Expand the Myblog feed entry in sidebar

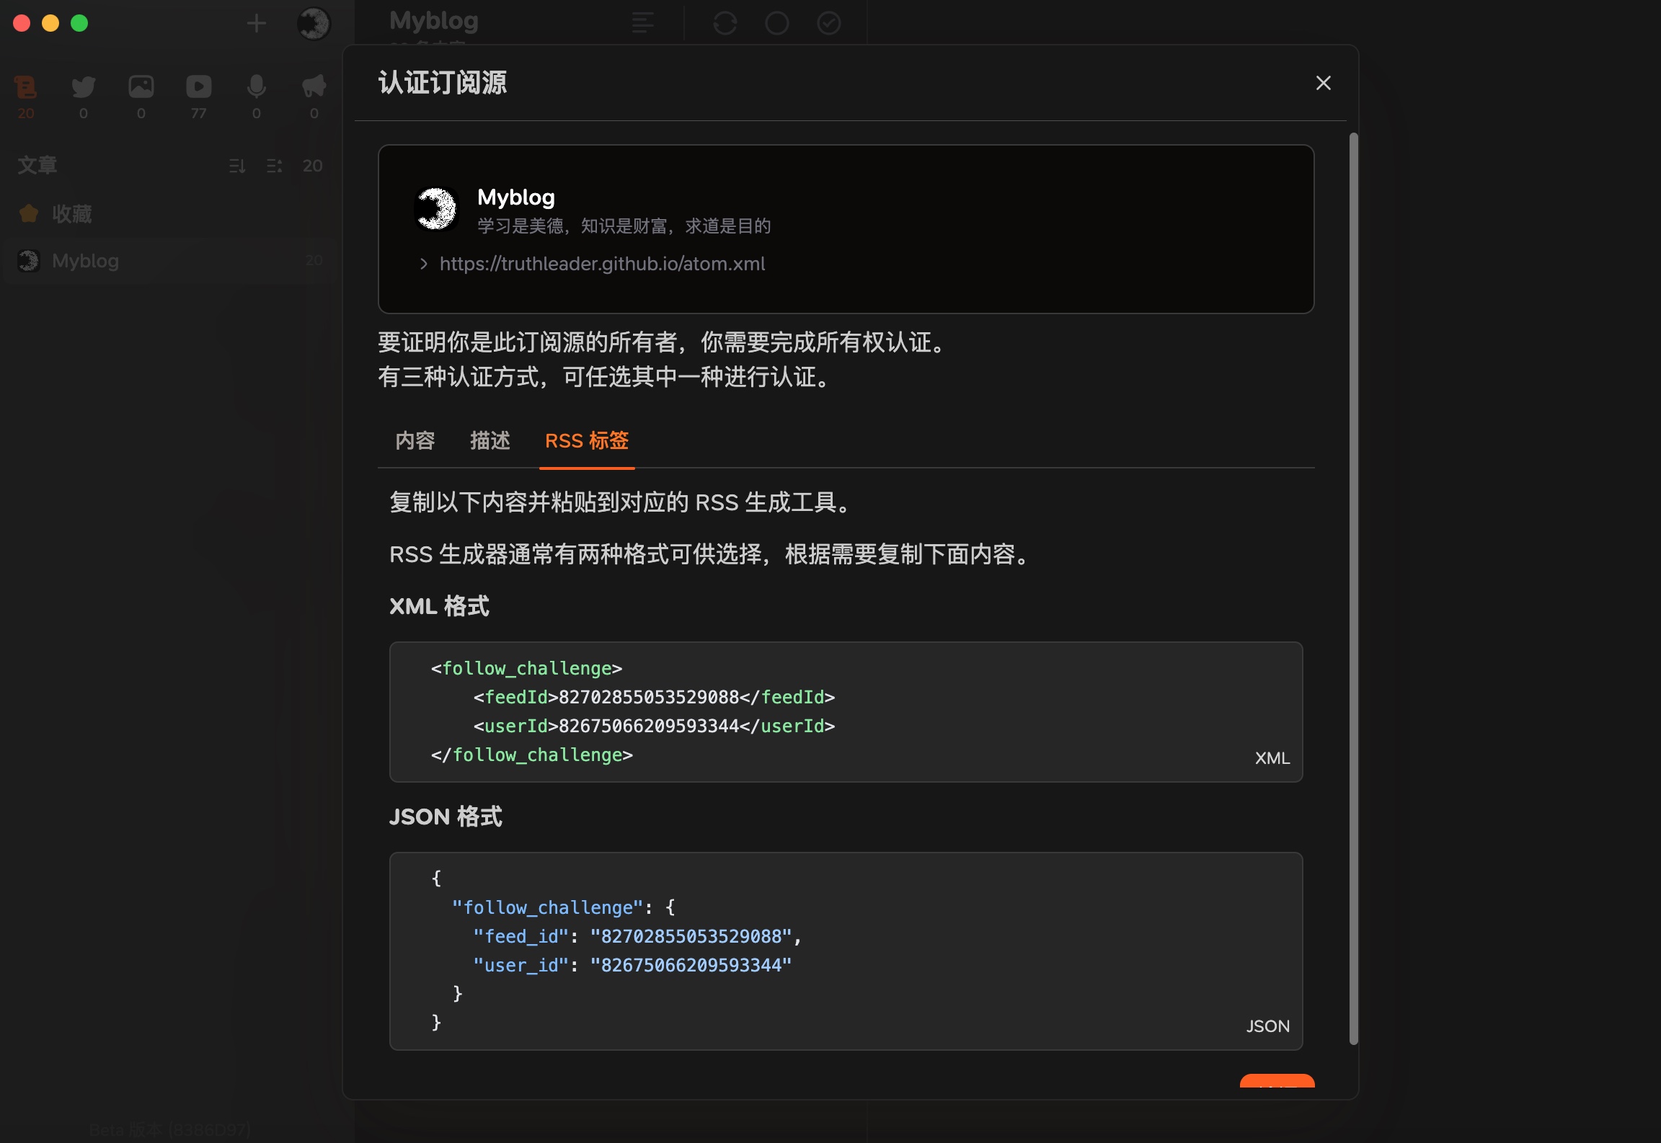click(x=84, y=261)
